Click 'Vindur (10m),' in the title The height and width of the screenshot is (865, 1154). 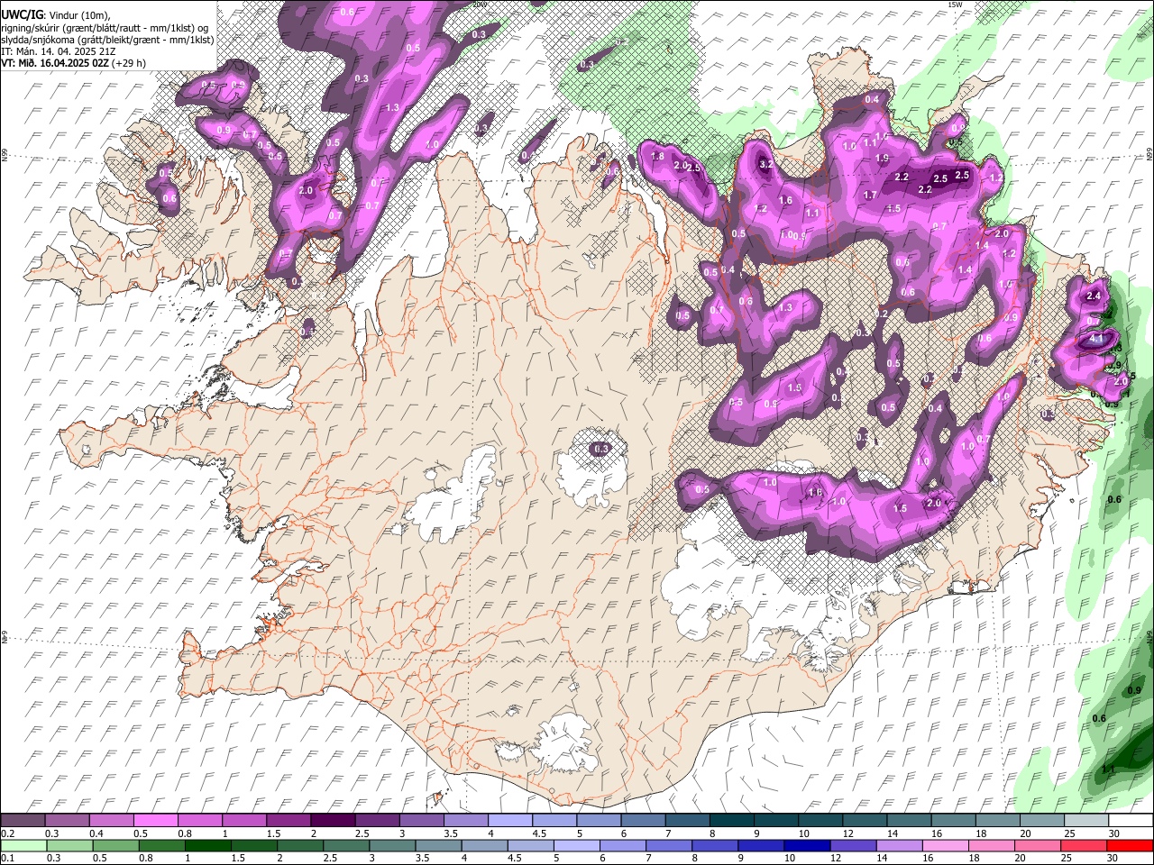coord(78,16)
